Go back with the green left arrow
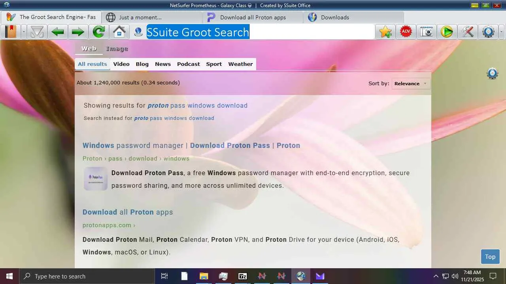 pos(58,32)
